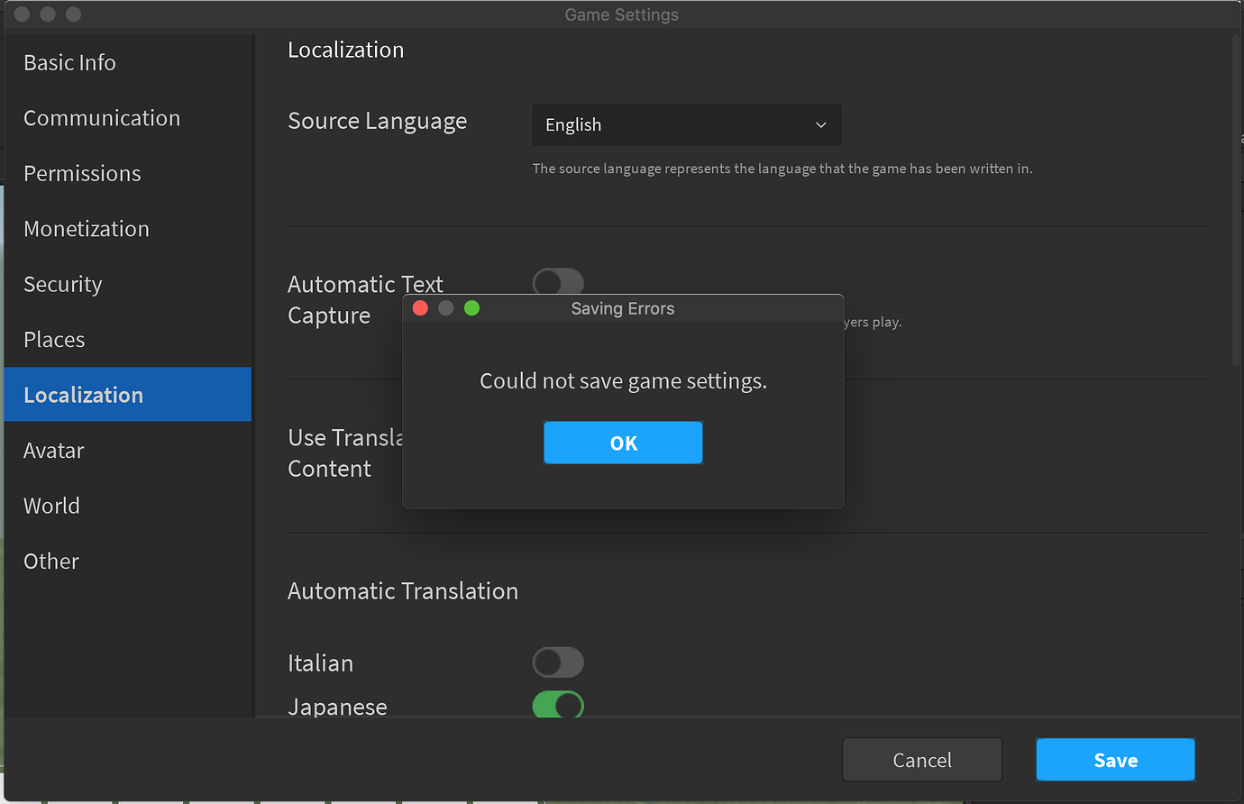Image resolution: width=1244 pixels, height=804 pixels.
Task: Select the Other settings category
Action: point(50,561)
